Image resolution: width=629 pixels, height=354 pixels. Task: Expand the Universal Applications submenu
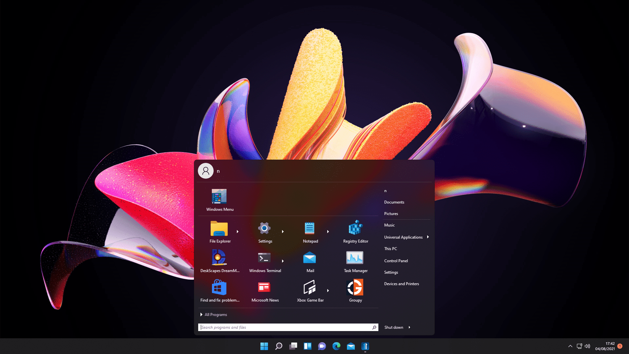tap(428, 237)
